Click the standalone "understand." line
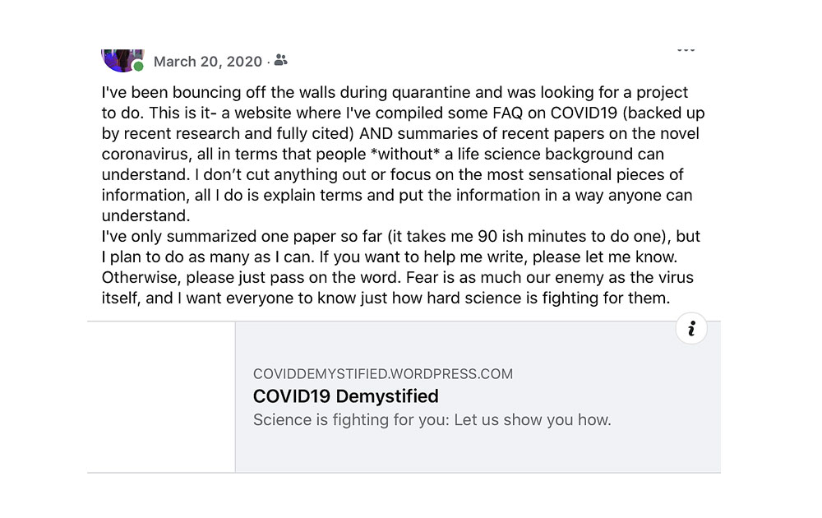Screen dimensions: 822x518 pos(145,216)
